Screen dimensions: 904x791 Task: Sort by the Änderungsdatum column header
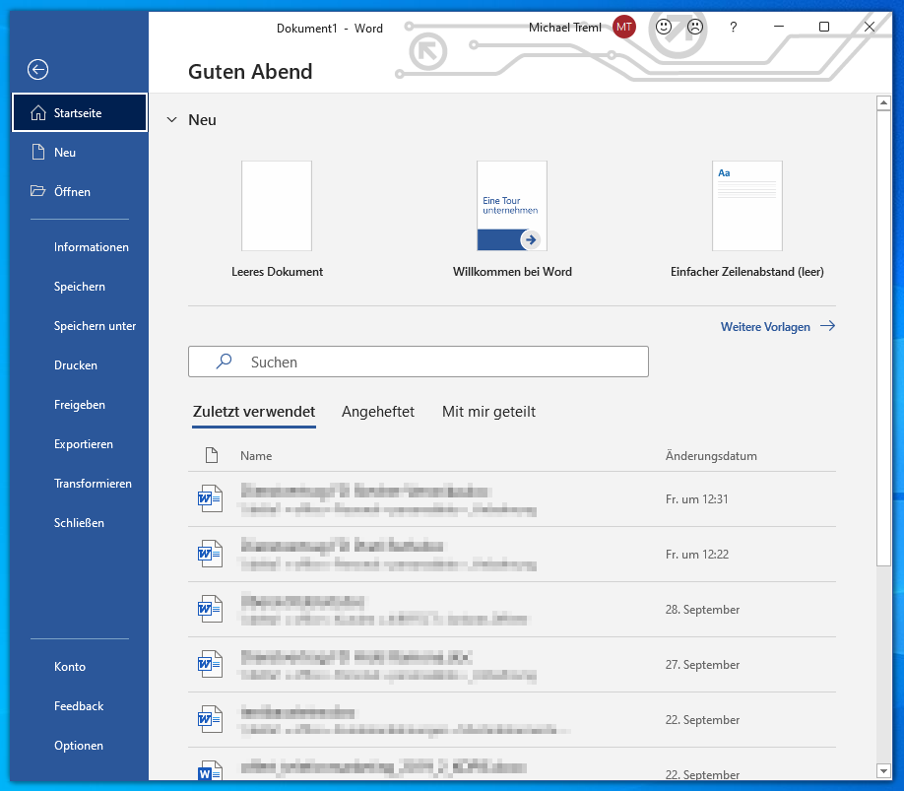[711, 455]
